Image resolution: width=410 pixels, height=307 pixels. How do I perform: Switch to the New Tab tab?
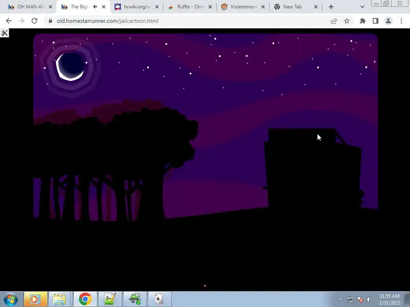pos(292,7)
